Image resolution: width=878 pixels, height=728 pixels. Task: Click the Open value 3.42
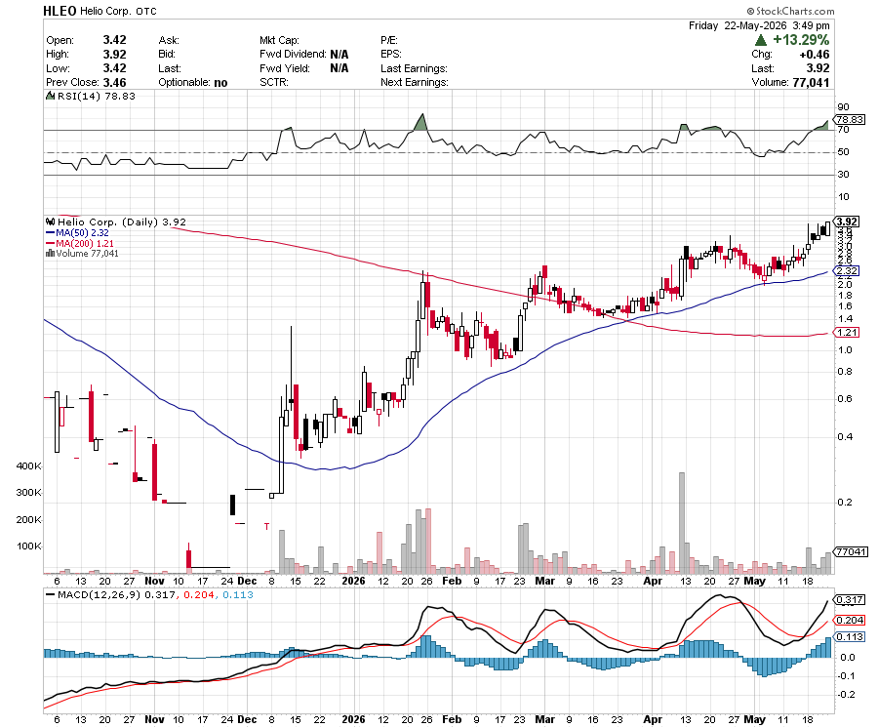point(114,40)
